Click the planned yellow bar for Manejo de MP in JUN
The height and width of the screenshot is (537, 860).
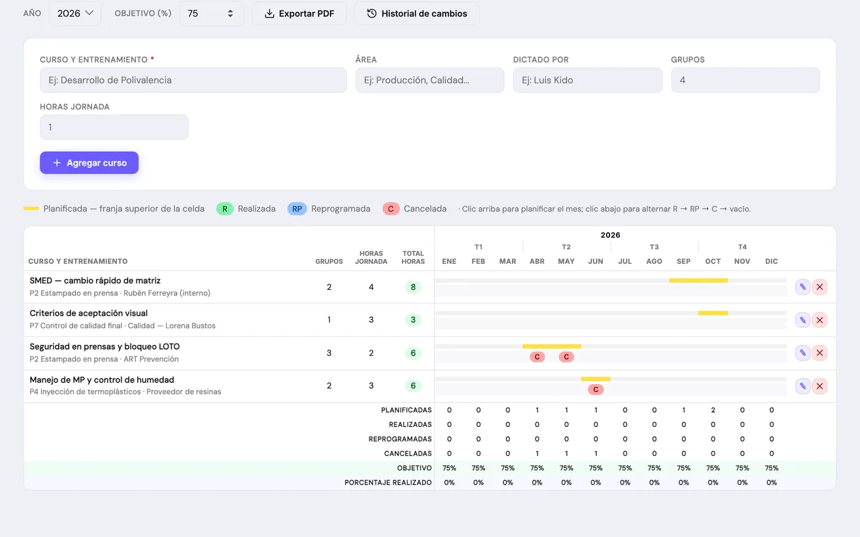(x=595, y=379)
